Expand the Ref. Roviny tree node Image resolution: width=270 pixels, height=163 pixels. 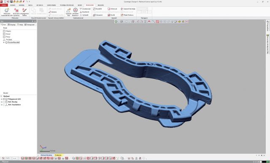pos(2,102)
